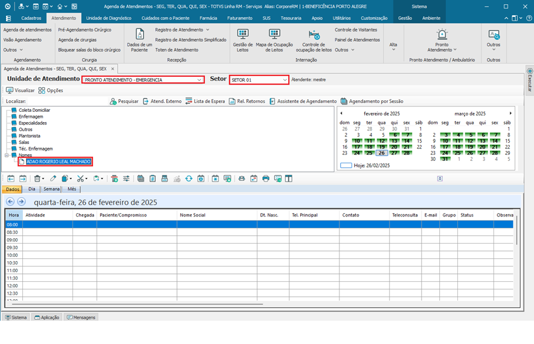Switch to the Semana view tab
Image resolution: width=534 pixels, height=344 pixels.
[x=51, y=189]
